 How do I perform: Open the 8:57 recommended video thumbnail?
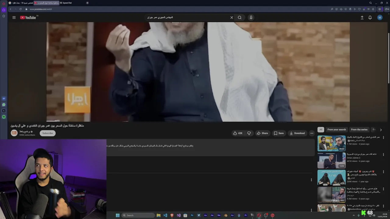click(331, 194)
